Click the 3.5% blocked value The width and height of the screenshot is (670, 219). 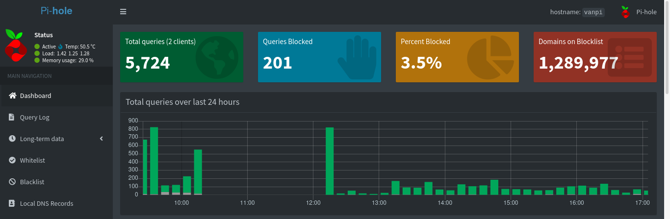point(421,63)
